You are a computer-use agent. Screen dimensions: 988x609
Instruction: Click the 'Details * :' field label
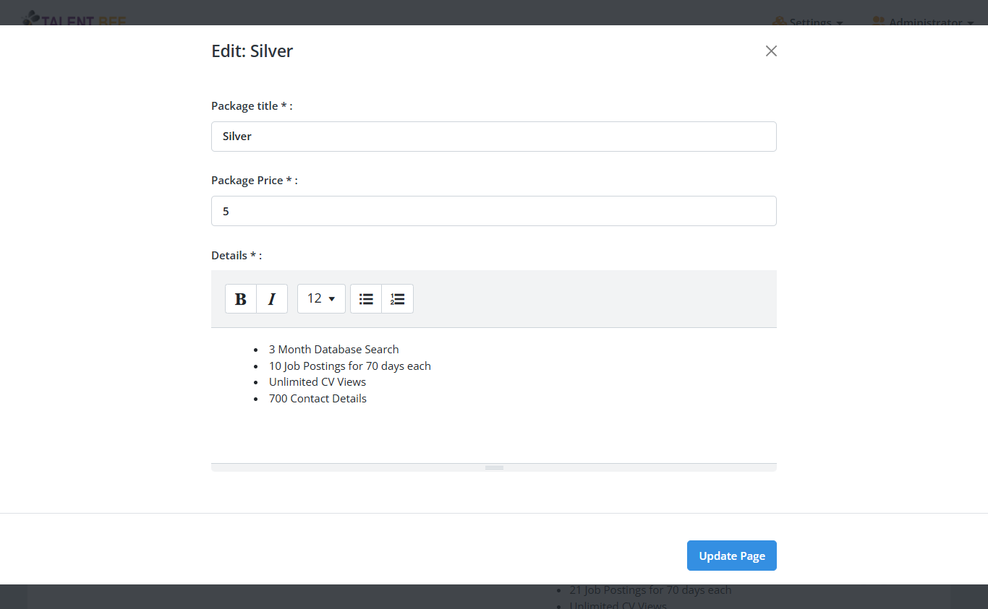pos(237,256)
